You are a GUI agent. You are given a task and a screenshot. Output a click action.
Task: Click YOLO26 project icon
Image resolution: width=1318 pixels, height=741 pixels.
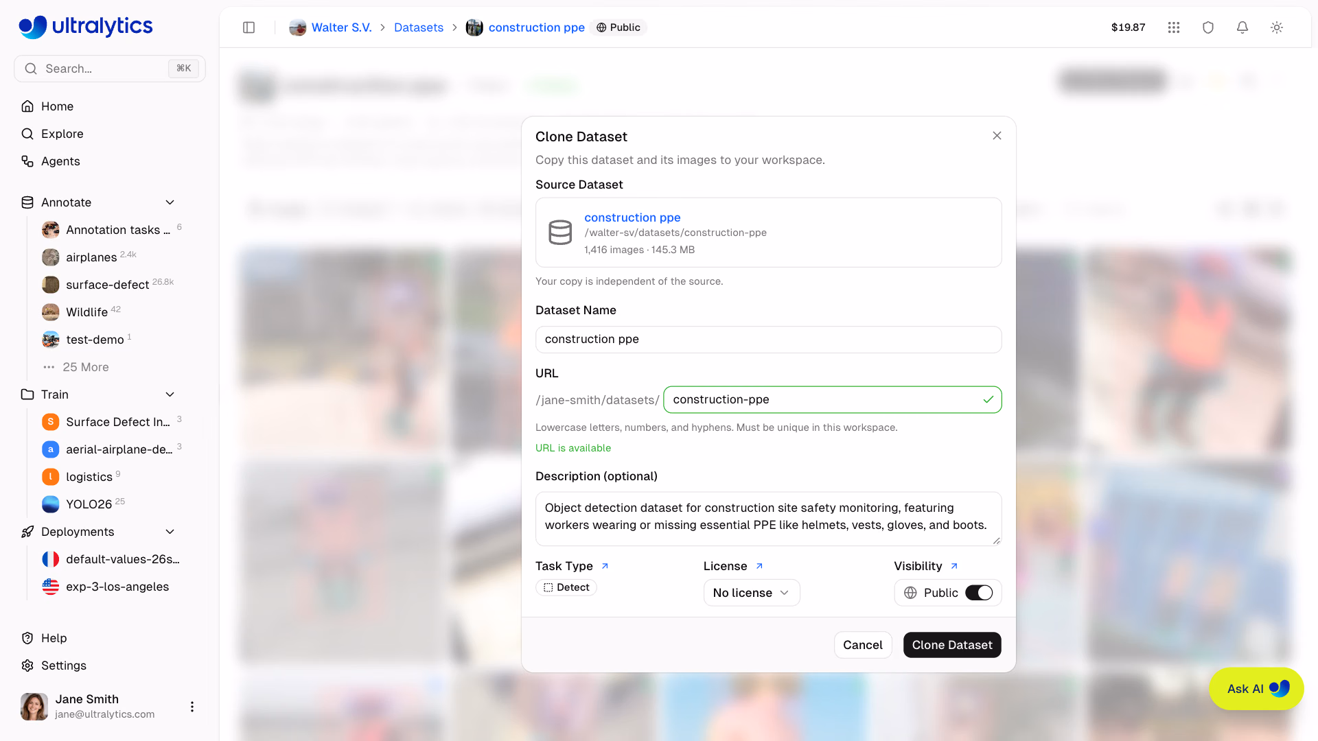click(x=51, y=504)
